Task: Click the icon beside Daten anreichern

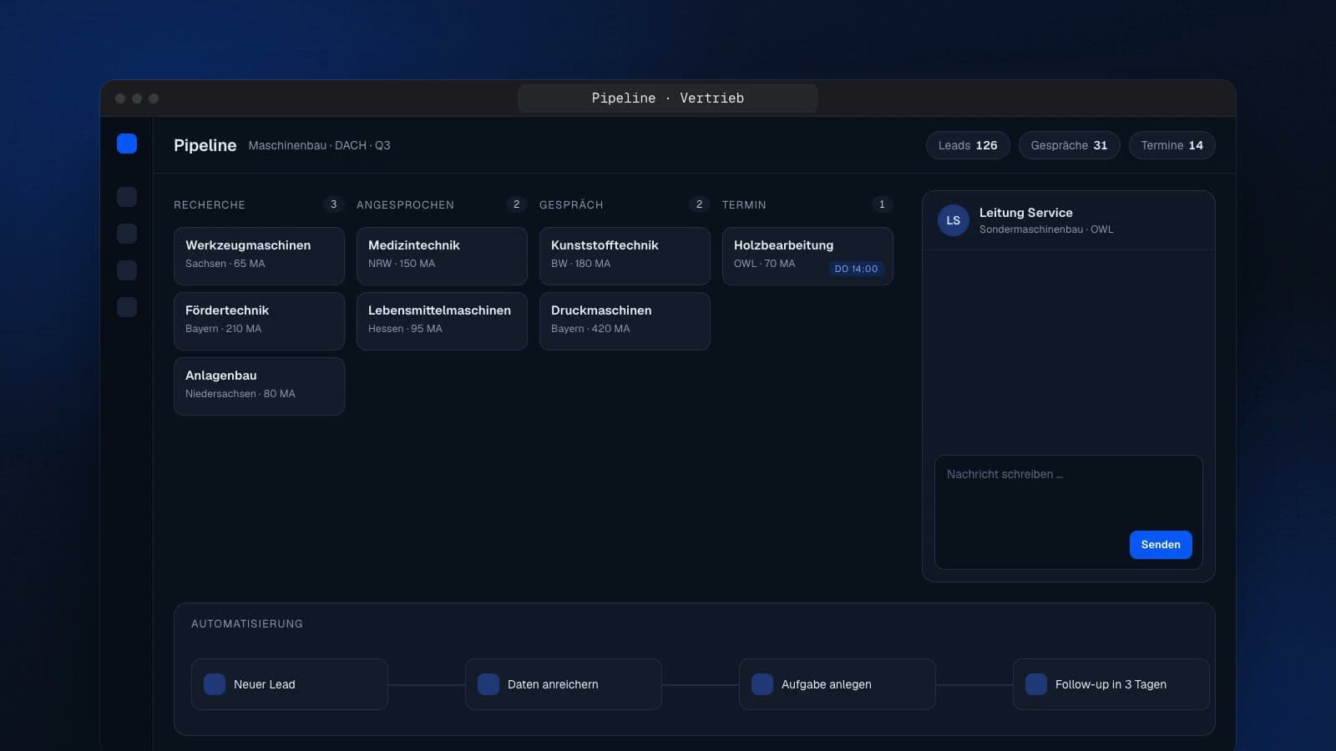Action: [x=488, y=684]
